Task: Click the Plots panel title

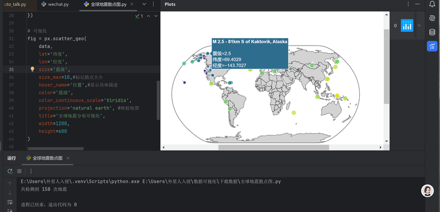Action: (x=170, y=4)
